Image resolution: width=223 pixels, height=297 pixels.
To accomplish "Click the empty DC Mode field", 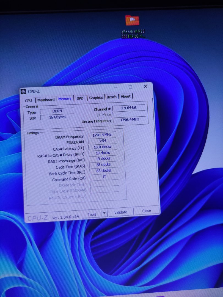I will click(129, 114).
